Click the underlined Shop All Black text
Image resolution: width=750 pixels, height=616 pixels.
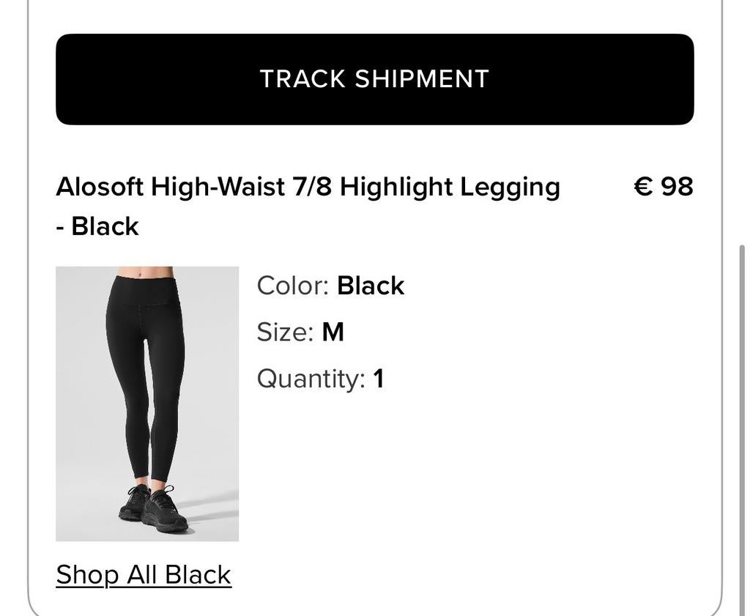click(x=144, y=574)
